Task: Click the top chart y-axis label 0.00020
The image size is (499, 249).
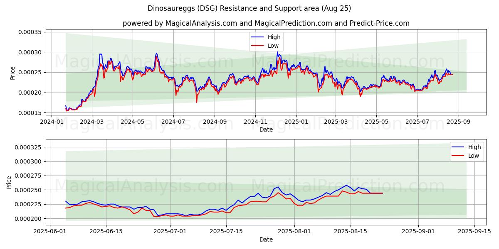Action: tap(30, 93)
